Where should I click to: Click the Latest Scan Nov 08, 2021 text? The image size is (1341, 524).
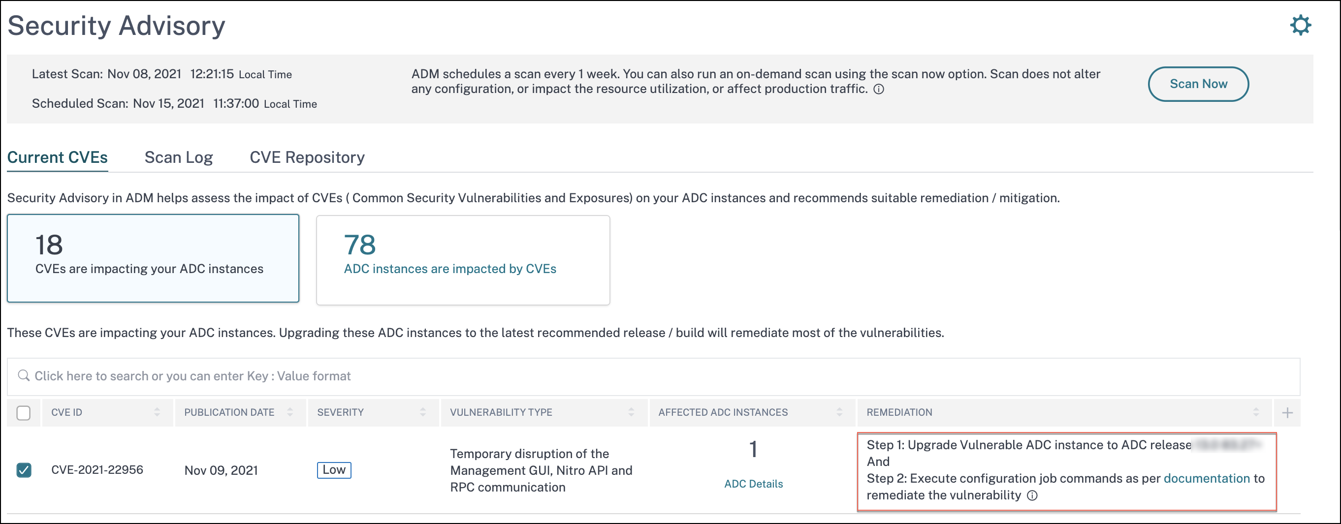(x=161, y=74)
